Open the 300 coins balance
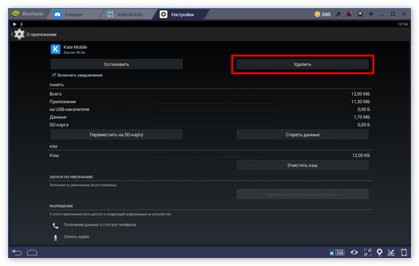This screenshot has height=266, width=419. click(x=322, y=15)
